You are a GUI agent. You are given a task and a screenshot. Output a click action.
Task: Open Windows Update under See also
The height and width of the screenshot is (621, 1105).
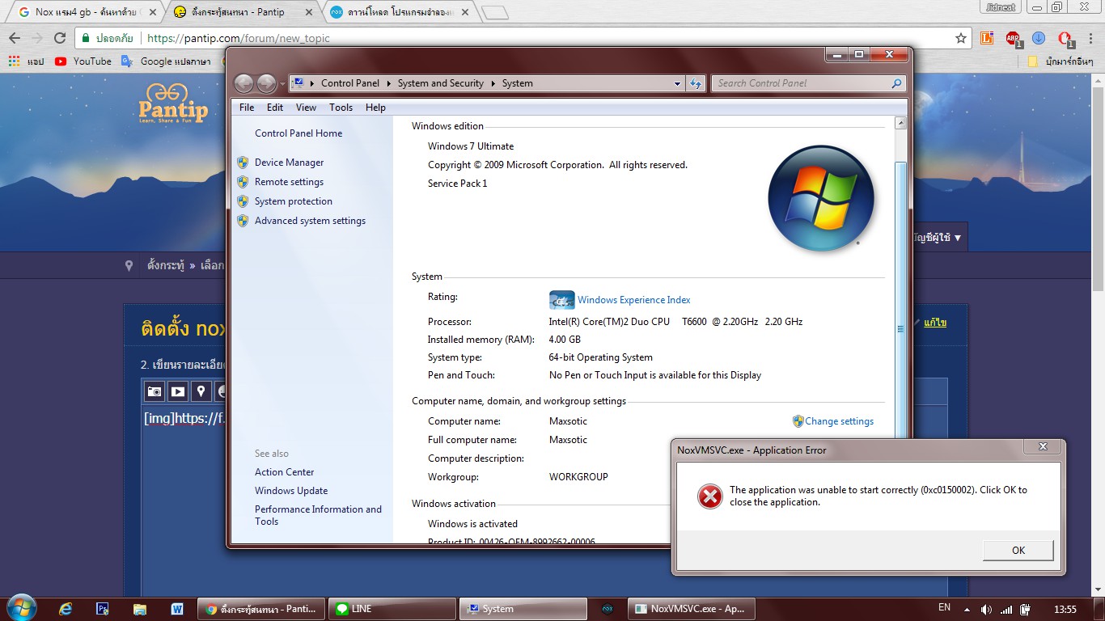[x=291, y=491]
